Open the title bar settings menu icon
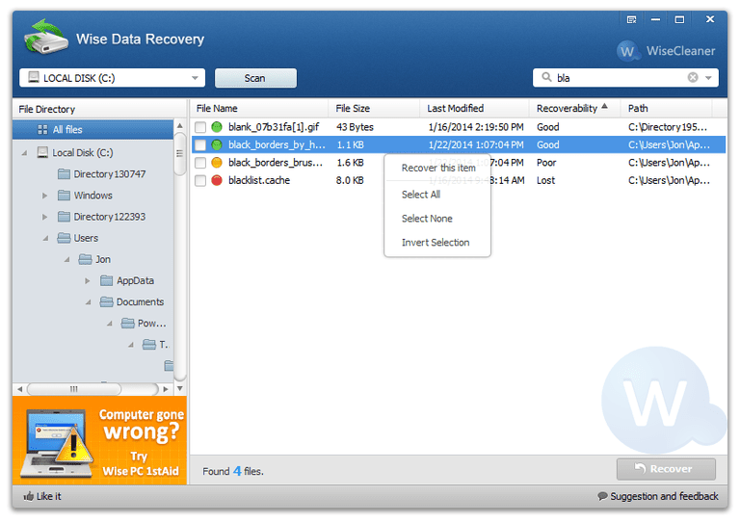Viewport: 740px width, 522px height. 631,19
